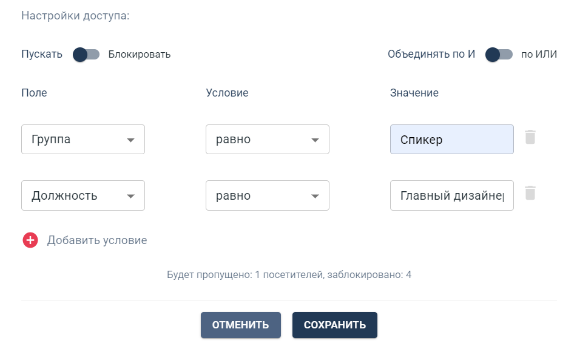Toggle the combine by И/ИЛИ switch
577x346 pixels.
click(499, 55)
